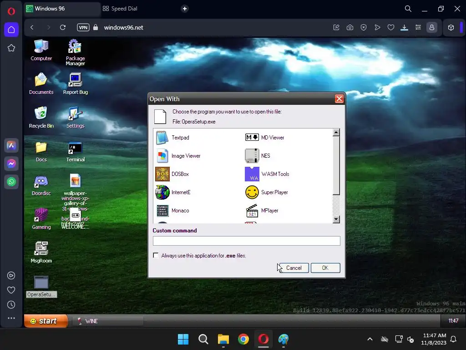Pick the NES emulator entry
The width and height of the screenshot is (466, 350).
point(258,156)
